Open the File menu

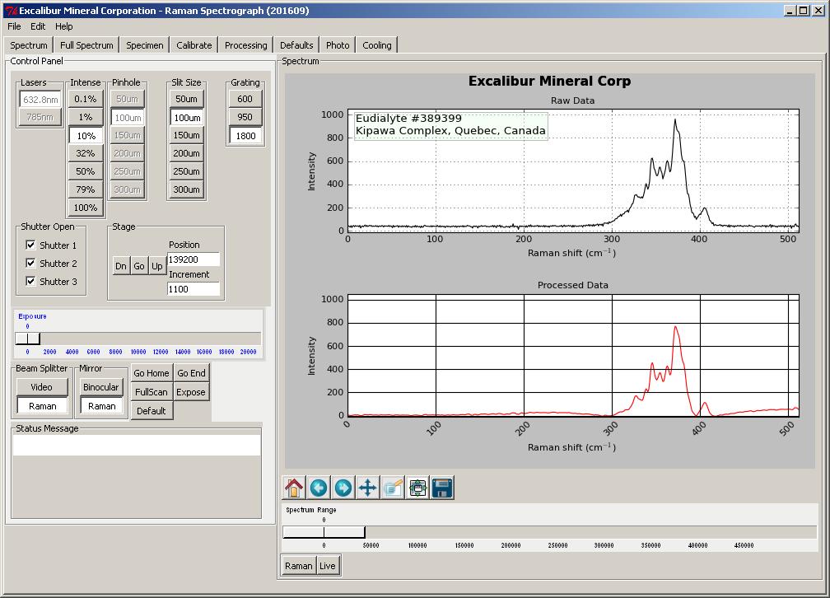pyautogui.click(x=14, y=26)
